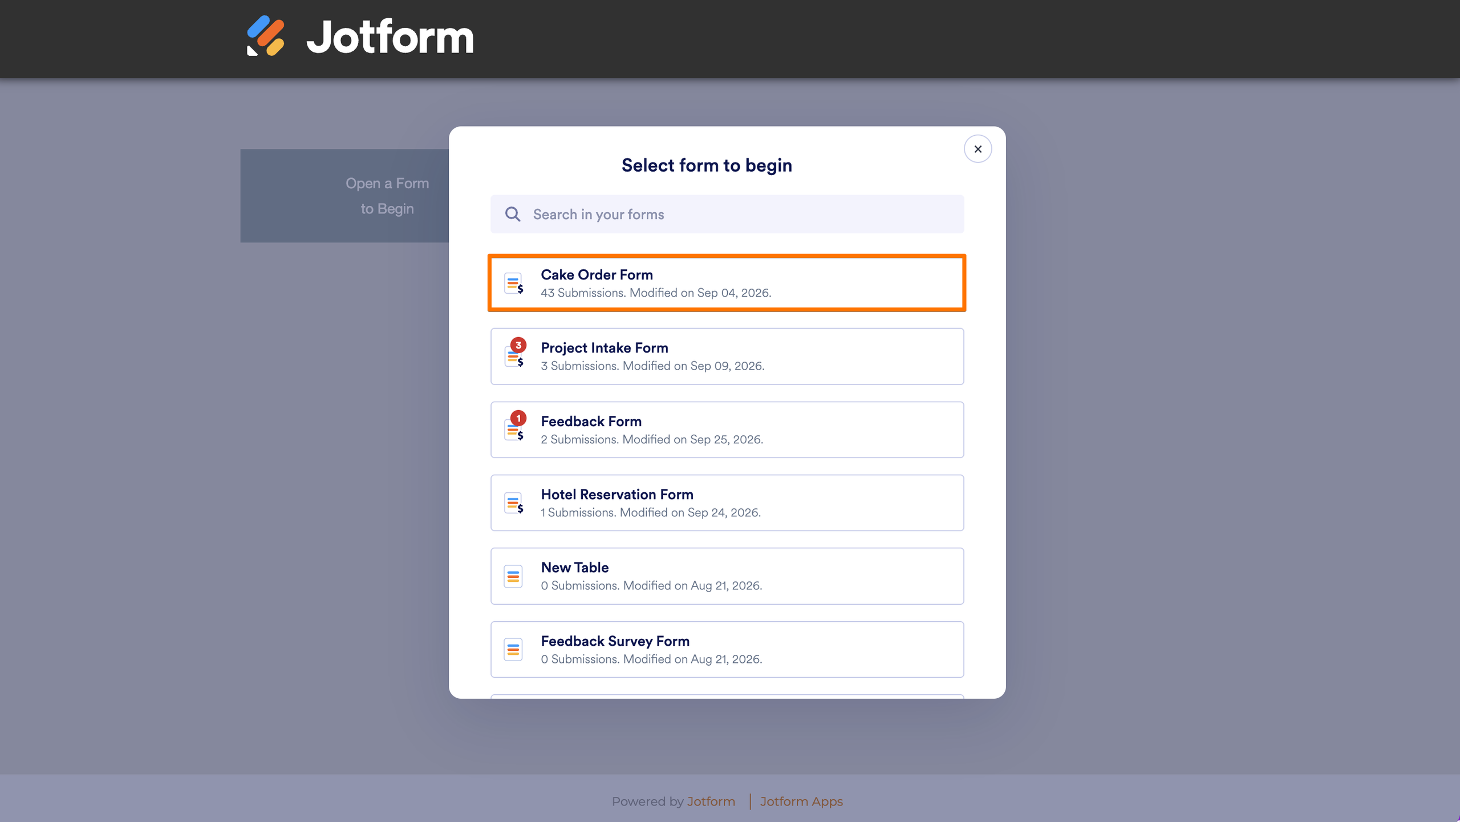
Task: Open the Jotform Apps footer link
Action: click(x=801, y=801)
